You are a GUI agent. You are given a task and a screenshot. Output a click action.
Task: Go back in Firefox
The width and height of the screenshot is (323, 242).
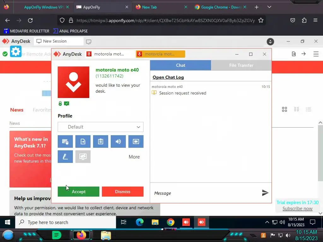point(8,20)
